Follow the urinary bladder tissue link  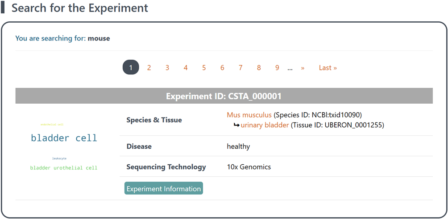tap(265, 125)
